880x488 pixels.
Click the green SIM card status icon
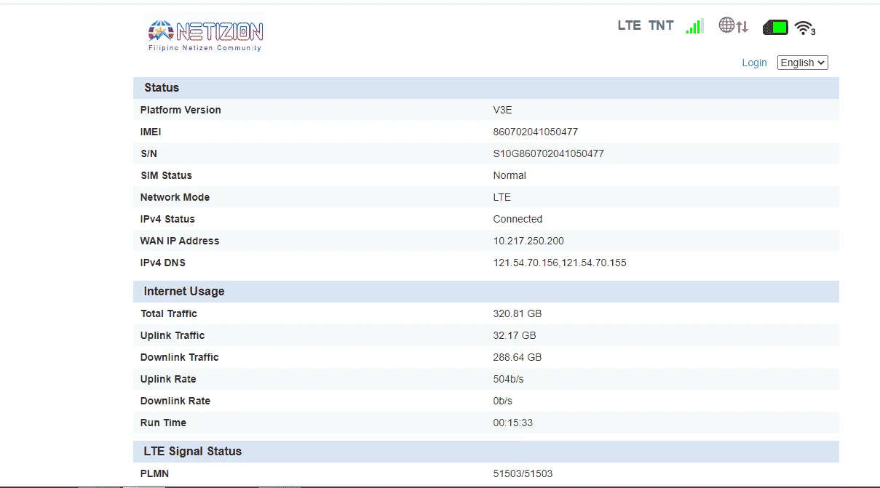[776, 28]
